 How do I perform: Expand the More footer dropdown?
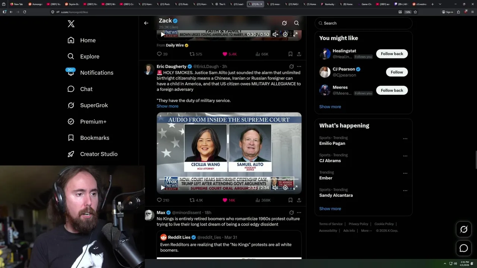tap(366, 231)
